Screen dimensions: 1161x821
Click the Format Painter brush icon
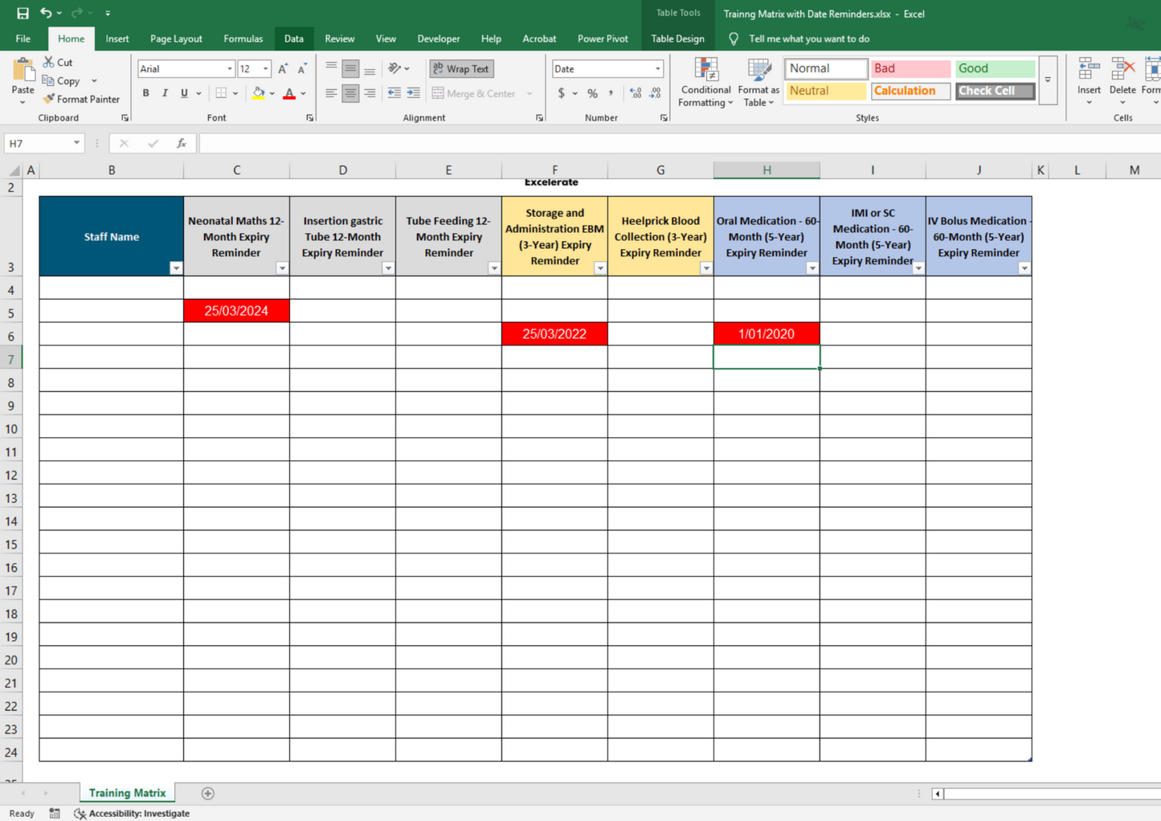point(49,99)
